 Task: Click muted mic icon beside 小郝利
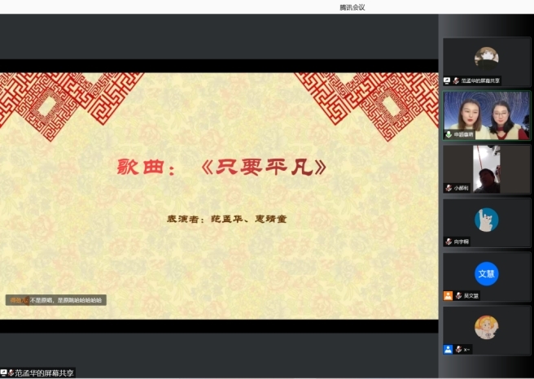[448, 188]
